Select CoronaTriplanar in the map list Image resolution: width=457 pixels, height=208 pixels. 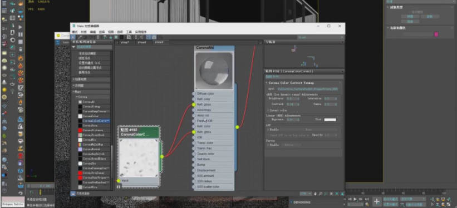click(x=94, y=173)
